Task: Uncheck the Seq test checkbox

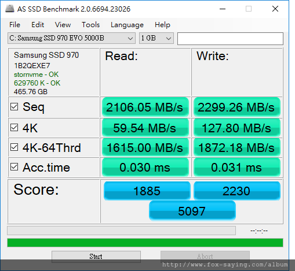Action: [14, 106]
